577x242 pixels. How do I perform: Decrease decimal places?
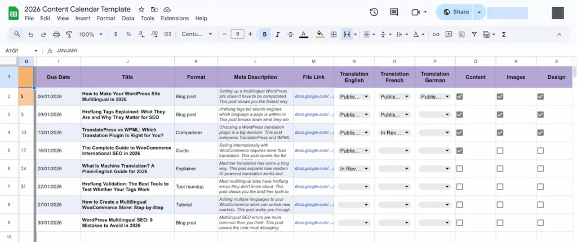point(141,34)
